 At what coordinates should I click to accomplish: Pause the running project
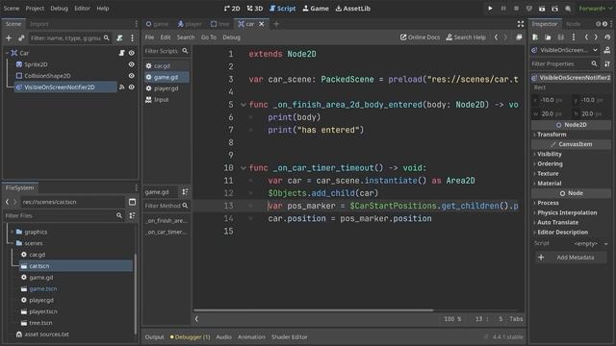[x=503, y=9]
